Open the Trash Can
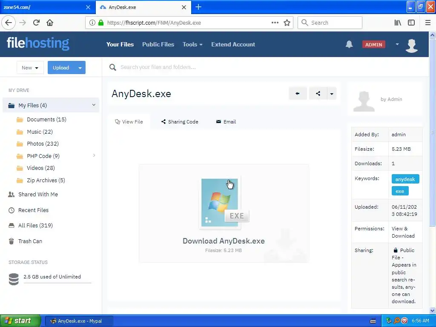Screen dimensions: 436x327 pos(30,241)
